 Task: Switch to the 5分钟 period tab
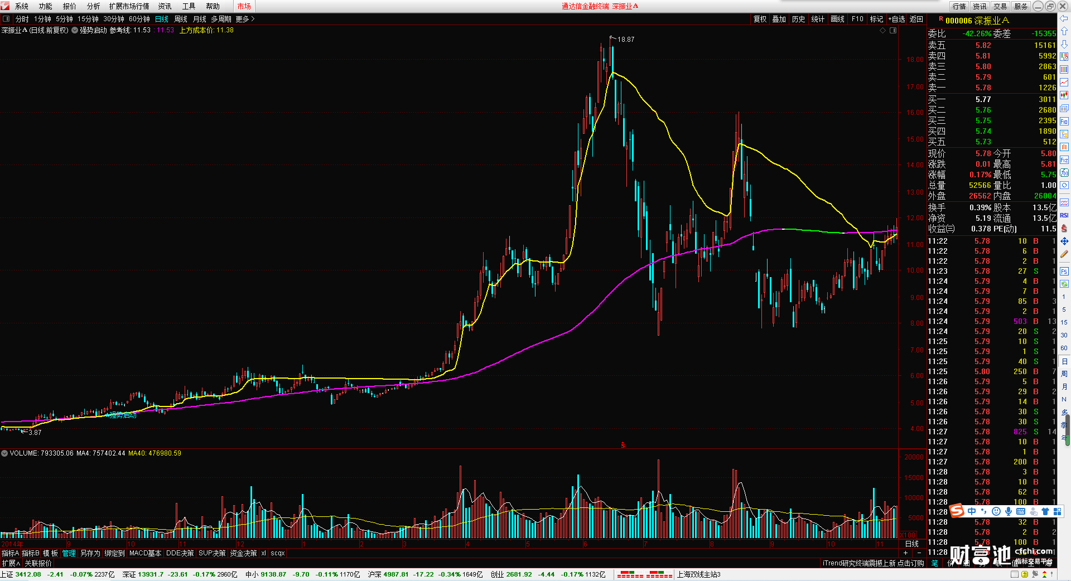[65, 19]
